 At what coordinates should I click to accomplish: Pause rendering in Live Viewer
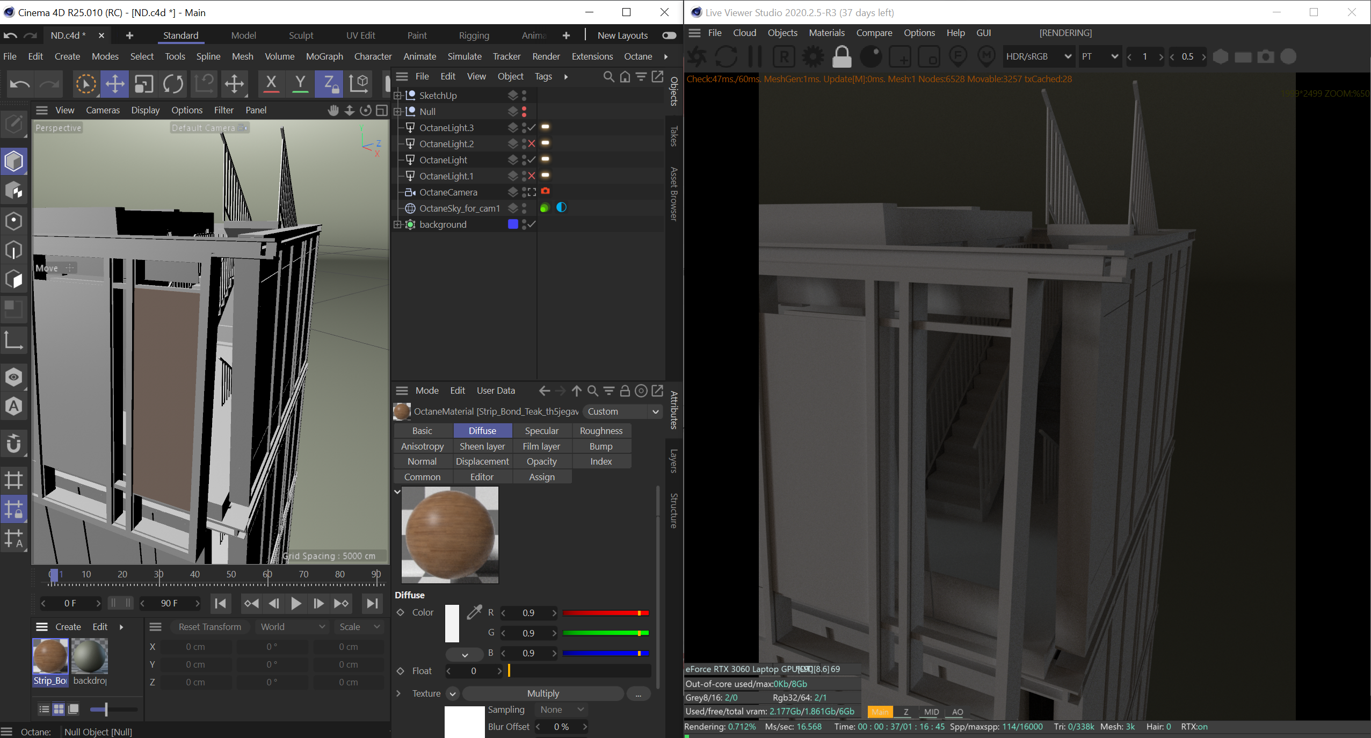pyautogui.click(x=755, y=56)
